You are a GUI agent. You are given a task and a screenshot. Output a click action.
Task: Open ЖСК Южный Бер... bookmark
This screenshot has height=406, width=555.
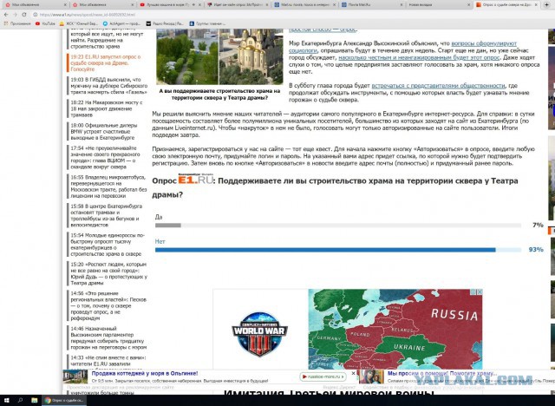(x=79, y=23)
